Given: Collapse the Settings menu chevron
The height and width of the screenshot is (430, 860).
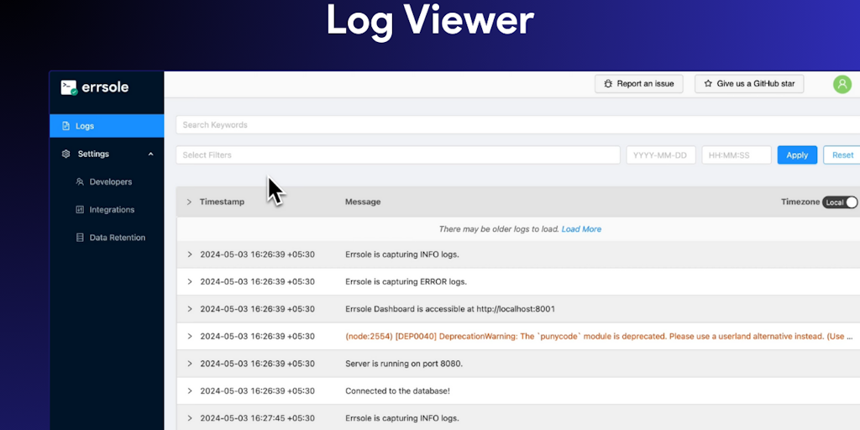Looking at the screenshot, I should click(x=151, y=155).
